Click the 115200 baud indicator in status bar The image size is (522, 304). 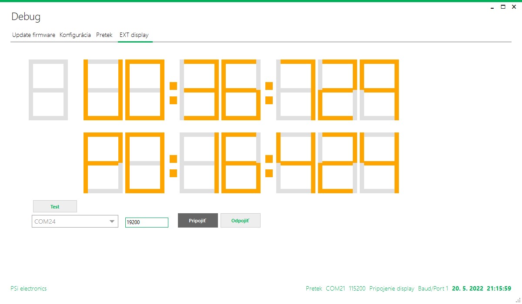click(357, 289)
